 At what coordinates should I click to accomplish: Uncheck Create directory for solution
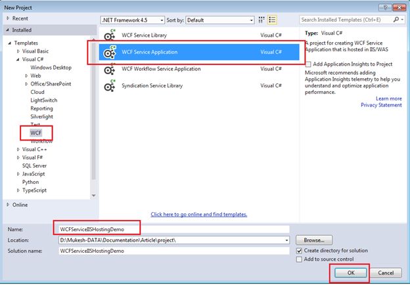(x=299, y=251)
